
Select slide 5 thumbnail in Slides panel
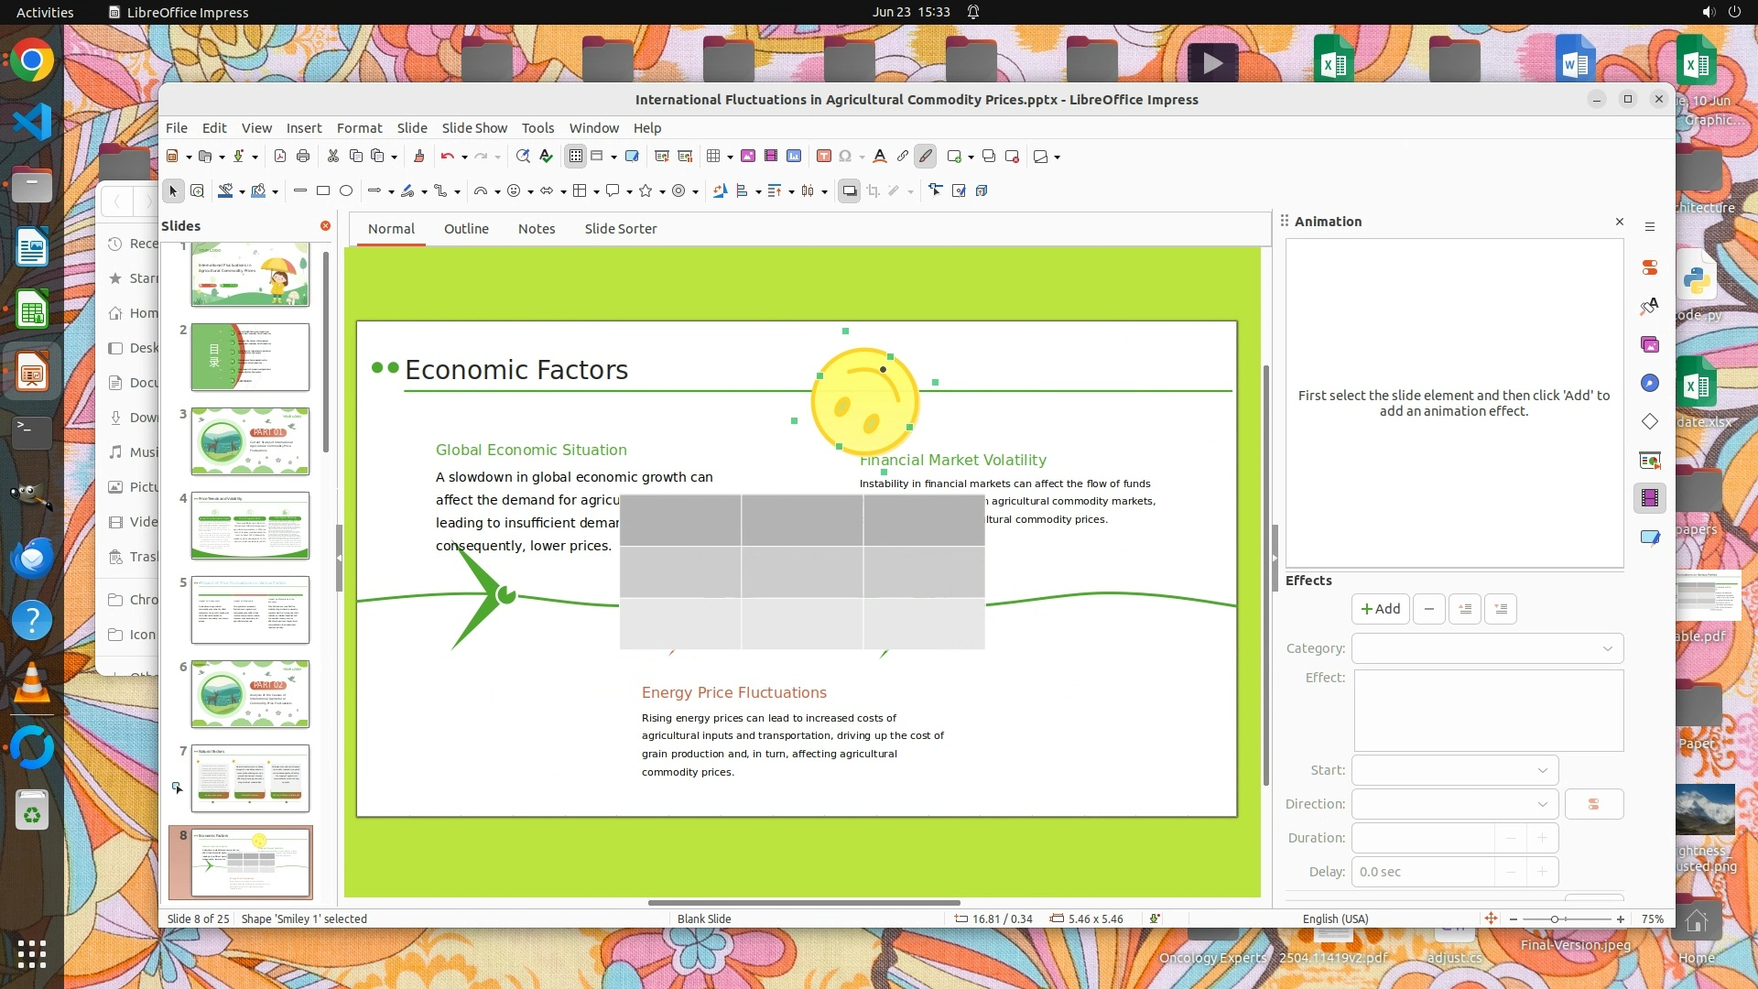(x=250, y=610)
